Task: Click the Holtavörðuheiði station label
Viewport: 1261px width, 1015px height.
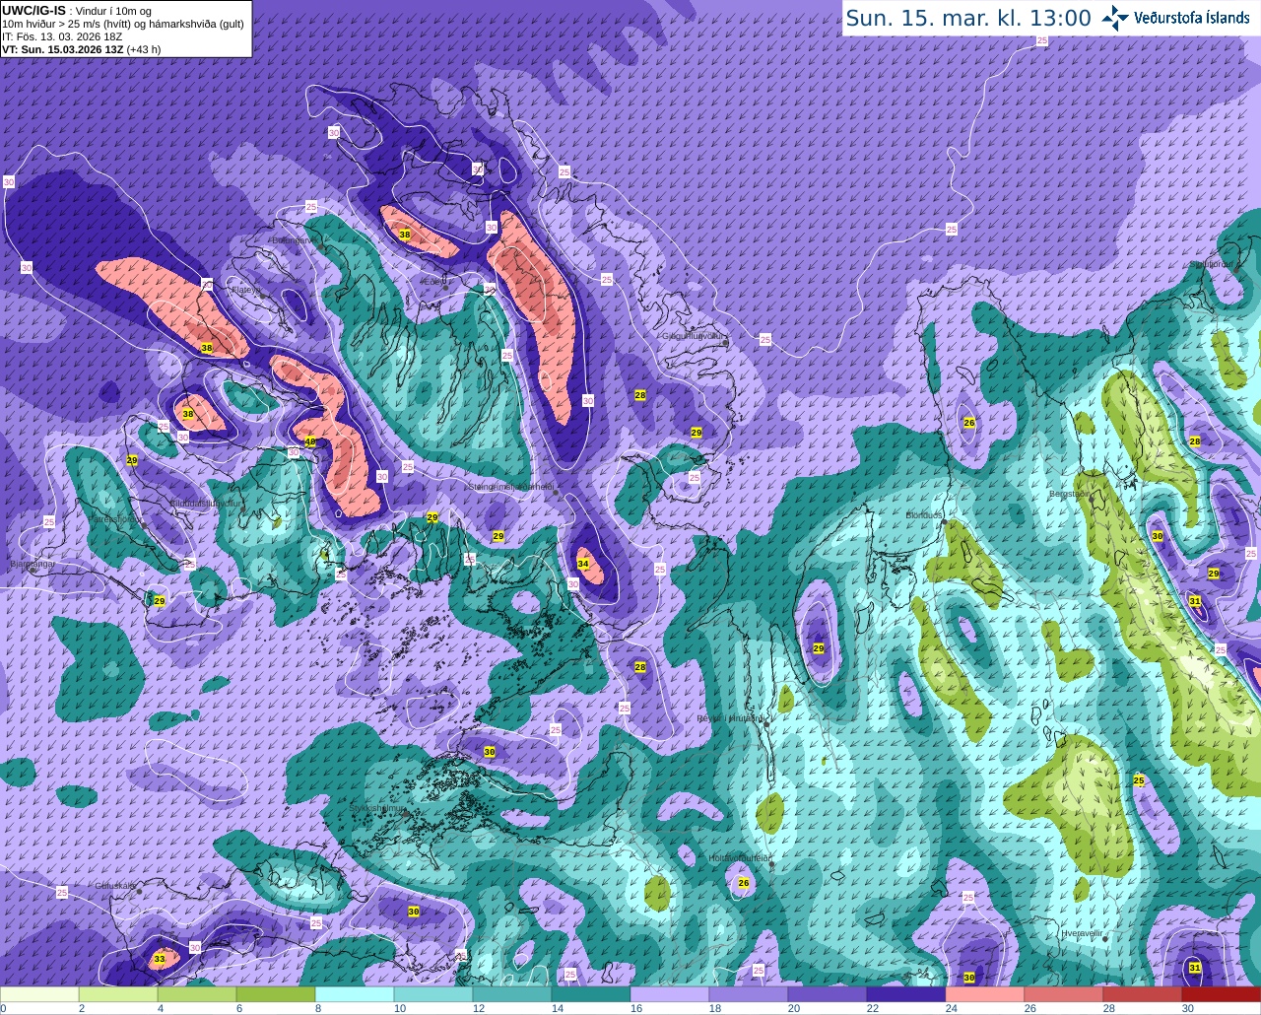Action: (740, 858)
